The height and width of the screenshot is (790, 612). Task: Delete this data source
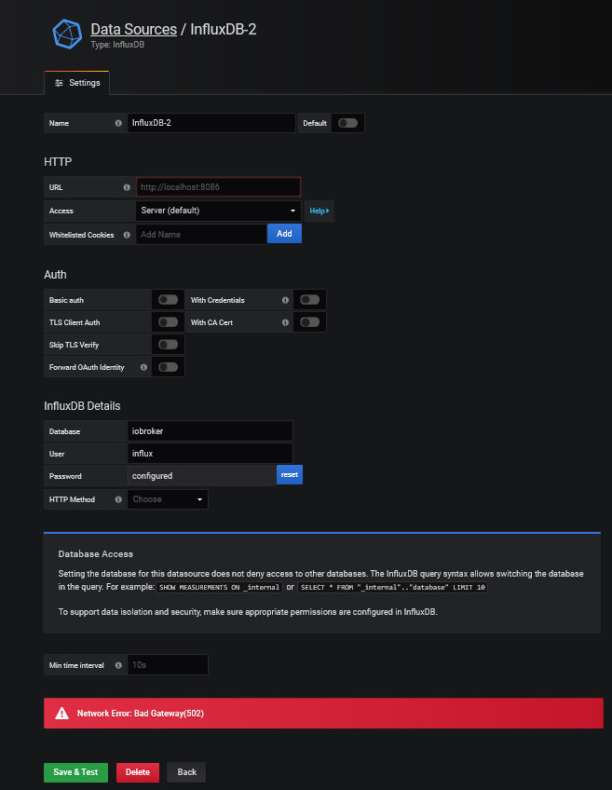[x=138, y=772]
